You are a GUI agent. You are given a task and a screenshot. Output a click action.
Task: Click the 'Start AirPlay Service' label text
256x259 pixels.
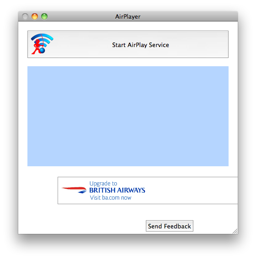coord(140,45)
